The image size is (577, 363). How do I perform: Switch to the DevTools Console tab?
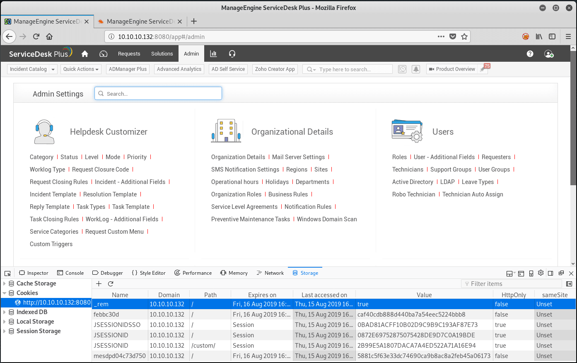pyautogui.click(x=70, y=273)
